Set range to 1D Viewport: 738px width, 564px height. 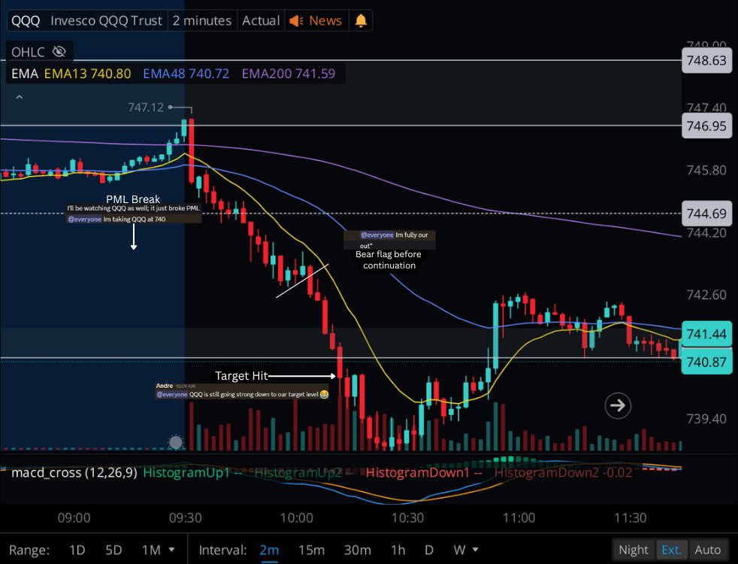point(77,550)
